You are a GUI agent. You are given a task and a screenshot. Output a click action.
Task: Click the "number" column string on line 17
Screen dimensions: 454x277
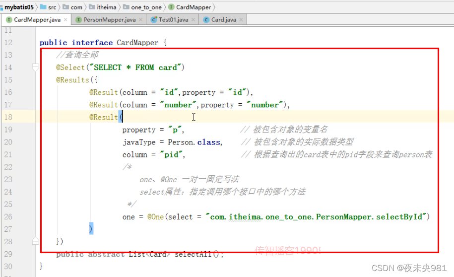pos(178,105)
